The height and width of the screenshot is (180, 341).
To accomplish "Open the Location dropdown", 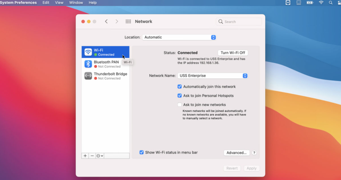I will click(179, 37).
